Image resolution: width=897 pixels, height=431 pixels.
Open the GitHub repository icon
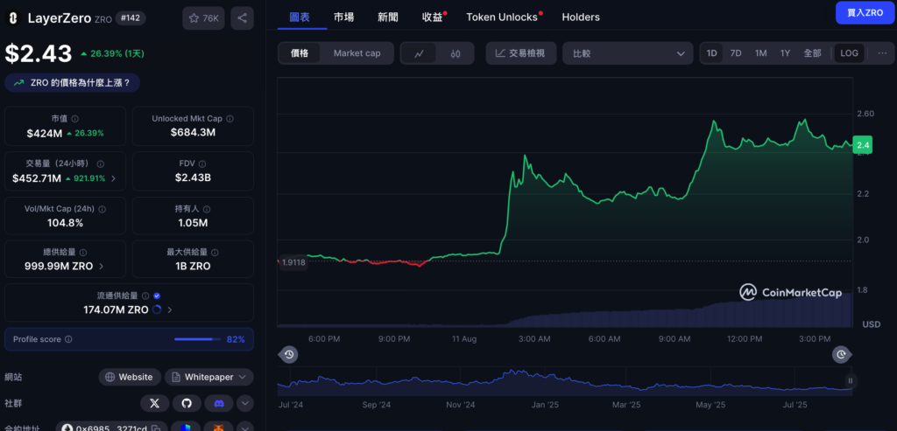[x=186, y=403]
